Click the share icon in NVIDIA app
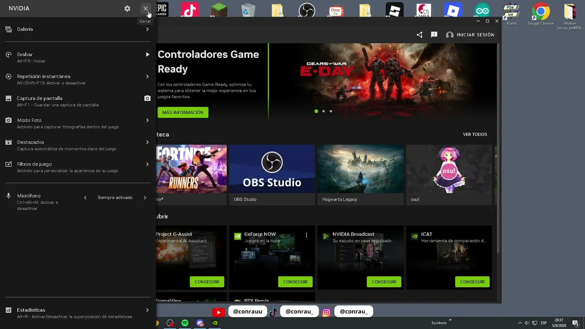The image size is (585, 329). [x=420, y=35]
